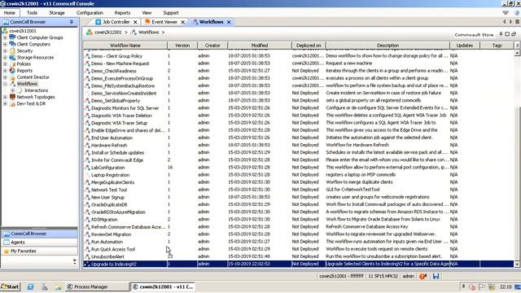The width and height of the screenshot is (521, 293).
Task: Click the cswin2k12001 breadcrumb link
Action: pos(108,33)
